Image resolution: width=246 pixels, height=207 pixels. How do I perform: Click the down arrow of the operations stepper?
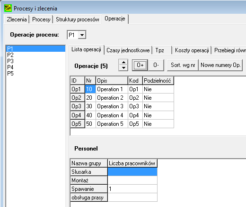(x=123, y=68)
